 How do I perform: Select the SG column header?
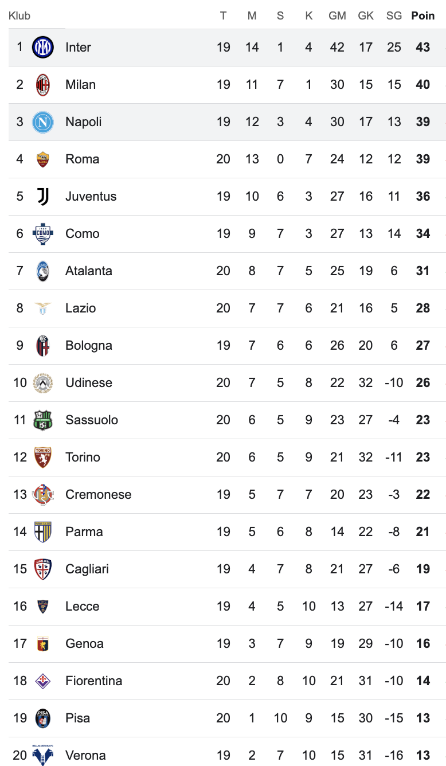(394, 16)
